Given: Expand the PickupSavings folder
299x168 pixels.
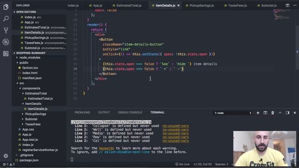Looking at the screenshot, I should (36, 114).
